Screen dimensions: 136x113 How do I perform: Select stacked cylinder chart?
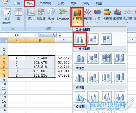click(x=93, y=78)
